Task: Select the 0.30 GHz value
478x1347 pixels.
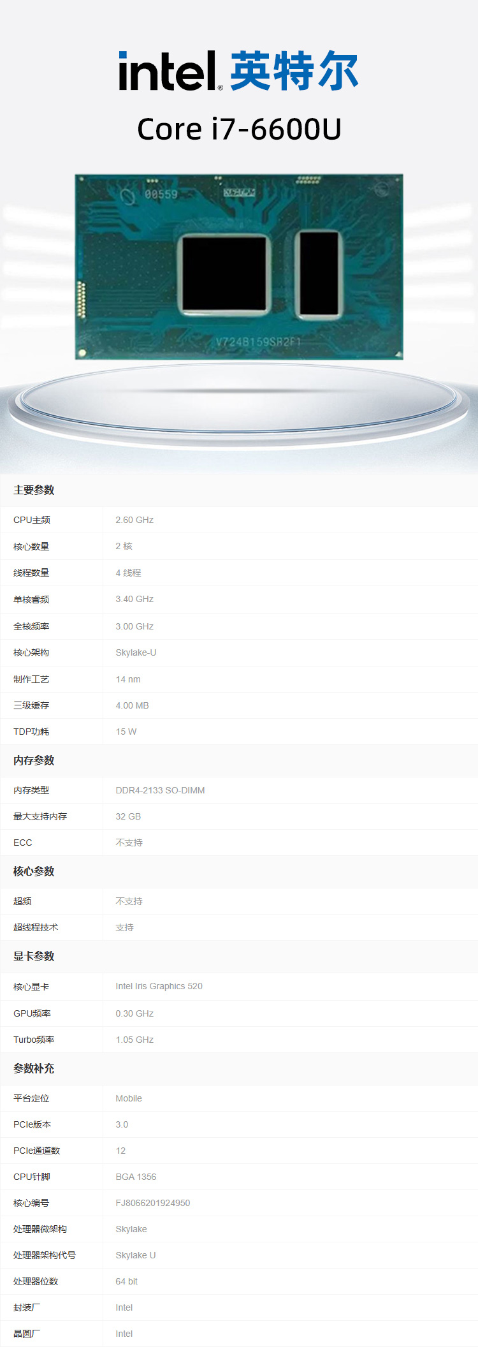Action: click(x=134, y=1013)
